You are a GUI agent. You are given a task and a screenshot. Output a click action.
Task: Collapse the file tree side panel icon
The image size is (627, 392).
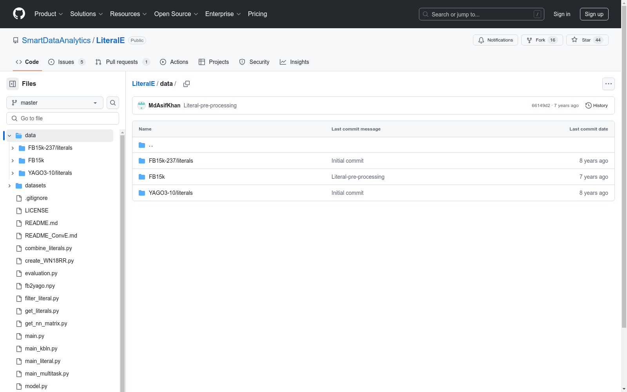(x=13, y=84)
